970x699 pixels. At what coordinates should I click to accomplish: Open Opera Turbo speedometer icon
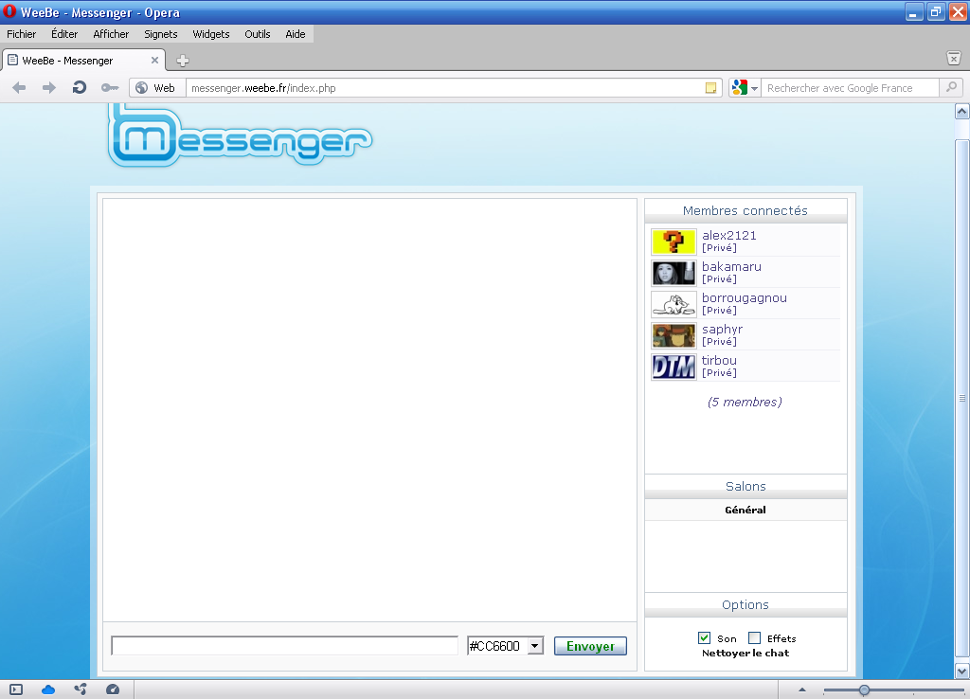click(x=113, y=690)
